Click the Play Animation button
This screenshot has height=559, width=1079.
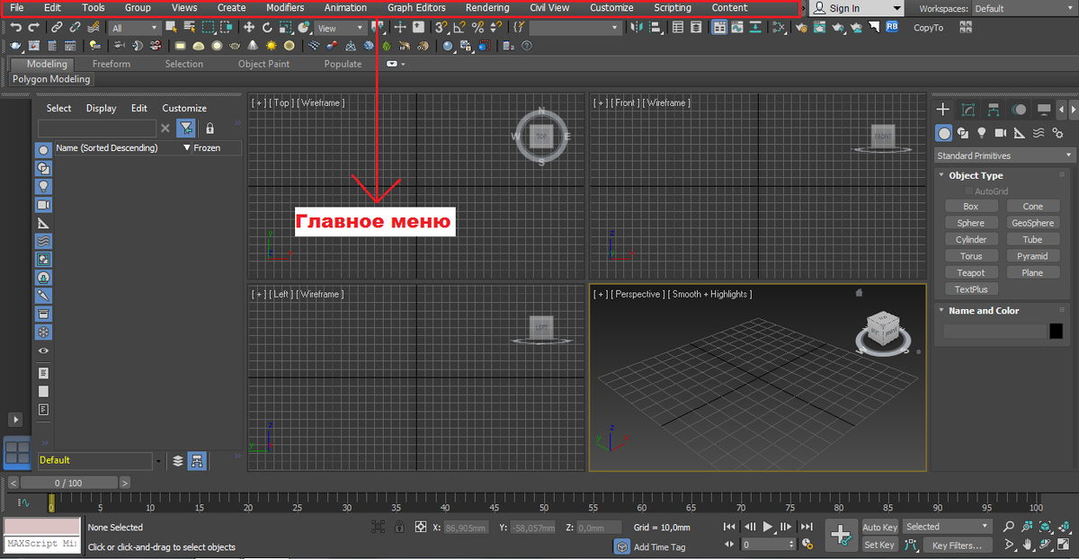tap(768, 527)
